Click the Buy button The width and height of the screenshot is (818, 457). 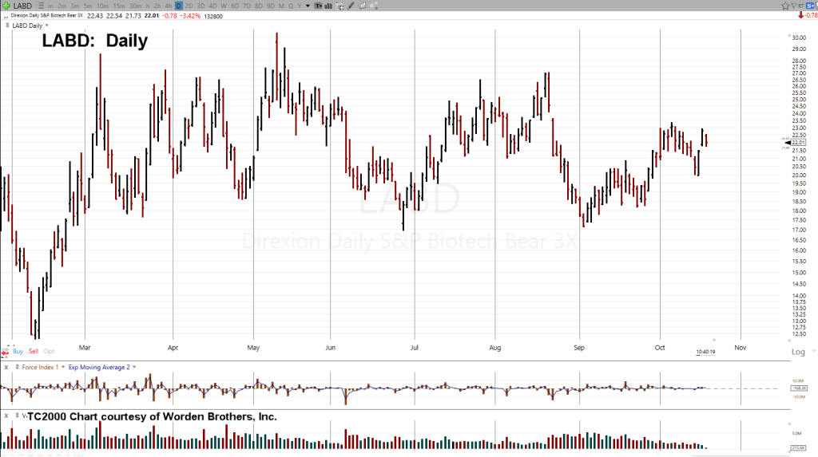pyautogui.click(x=18, y=351)
